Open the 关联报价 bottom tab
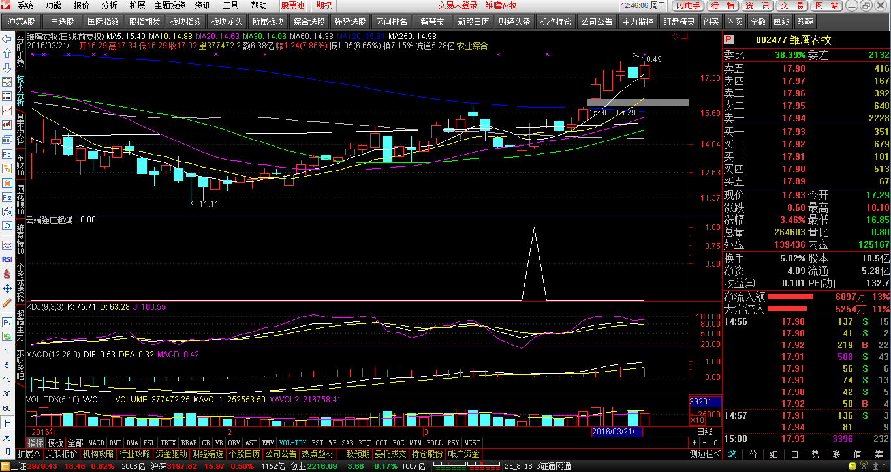The image size is (891, 472). [61, 454]
